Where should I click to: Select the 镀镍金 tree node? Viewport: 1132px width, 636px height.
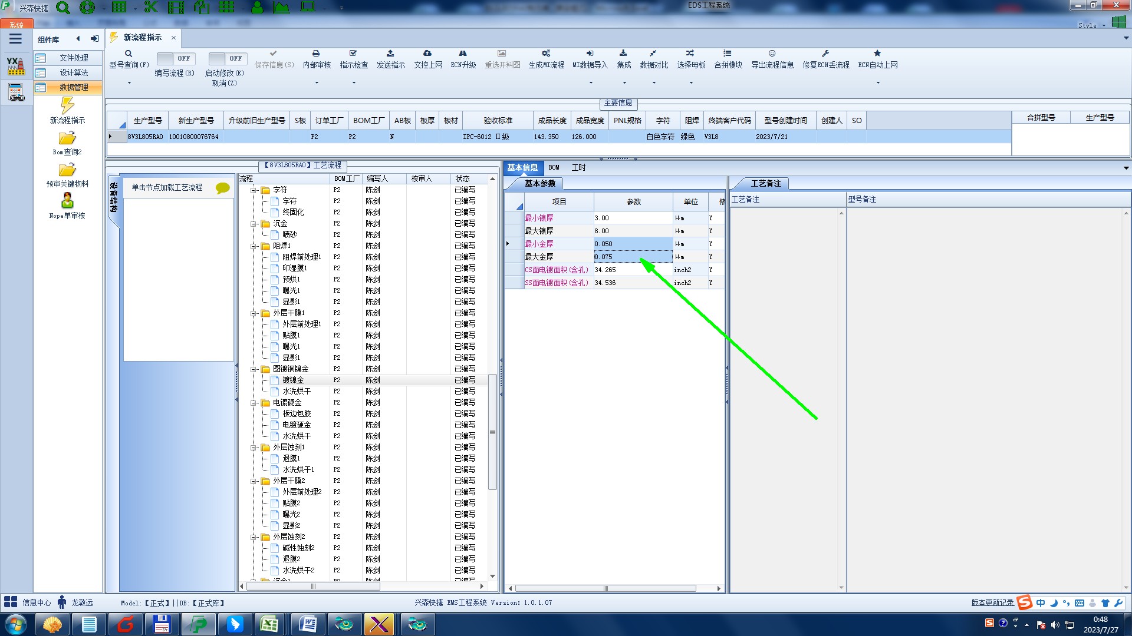(x=293, y=380)
